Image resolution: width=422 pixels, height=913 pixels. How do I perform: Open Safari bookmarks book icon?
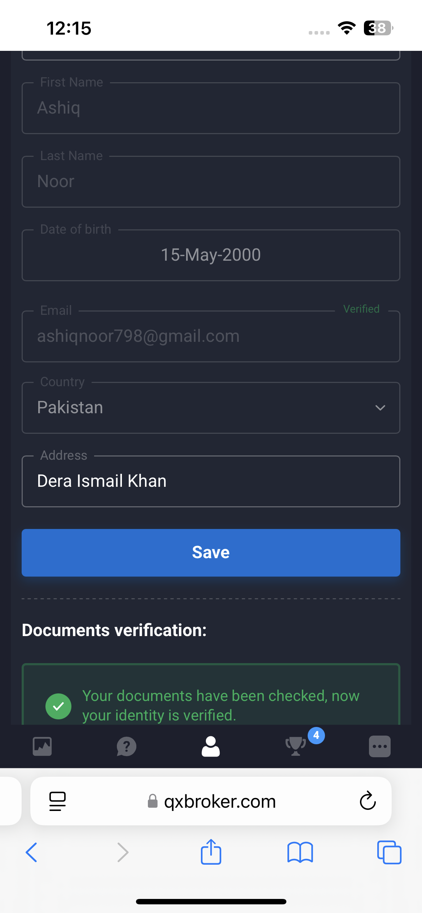coord(300,852)
